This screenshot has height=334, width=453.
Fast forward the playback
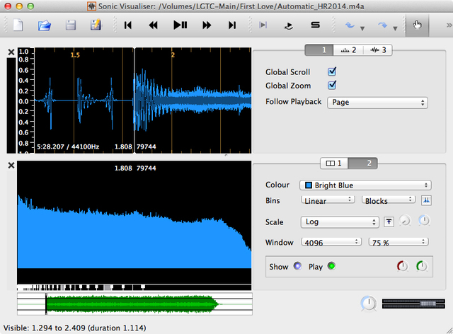pos(207,25)
